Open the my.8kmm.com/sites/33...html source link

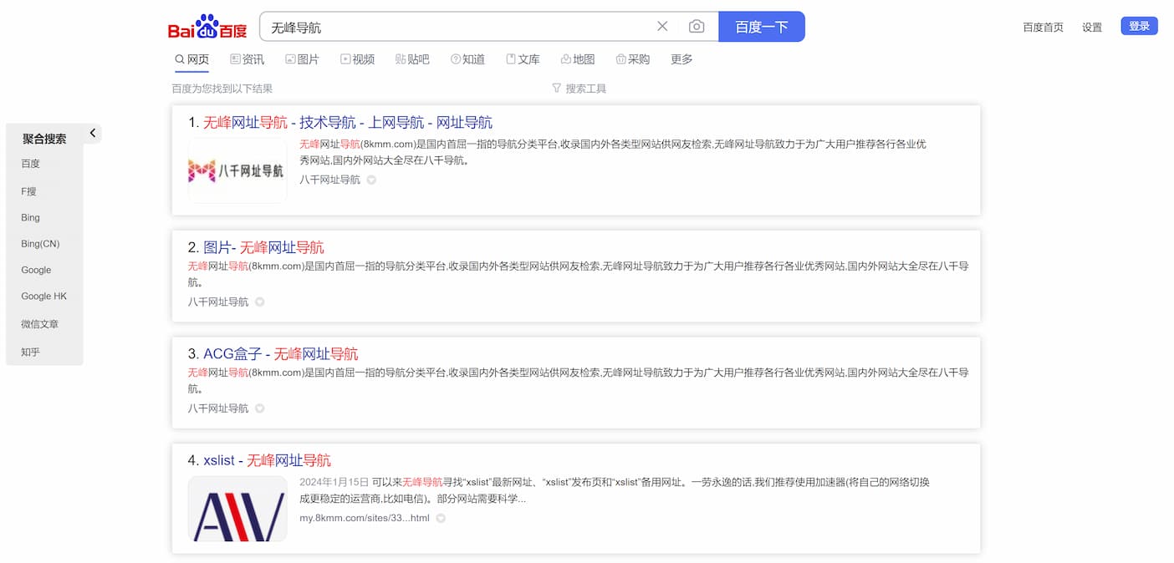tap(365, 518)
